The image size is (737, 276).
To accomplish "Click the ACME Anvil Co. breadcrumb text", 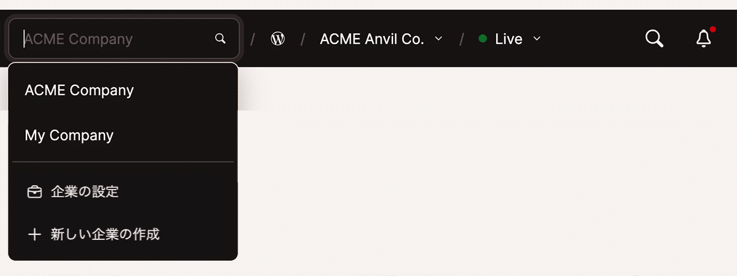I will (x=372, y=39).
